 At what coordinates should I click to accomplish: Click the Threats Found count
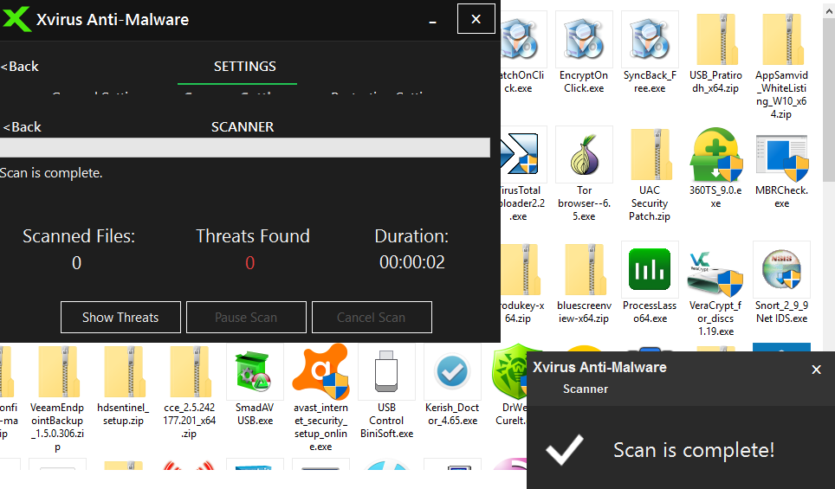pos(249,263)
